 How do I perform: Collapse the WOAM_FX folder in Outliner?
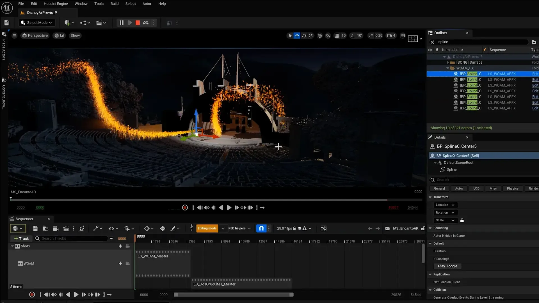pyautogui.click(x=448, y=68)
